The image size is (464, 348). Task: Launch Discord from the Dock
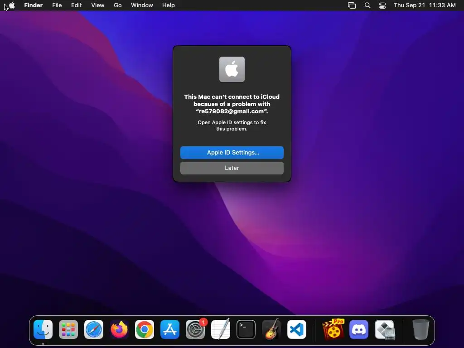[359, 329]
